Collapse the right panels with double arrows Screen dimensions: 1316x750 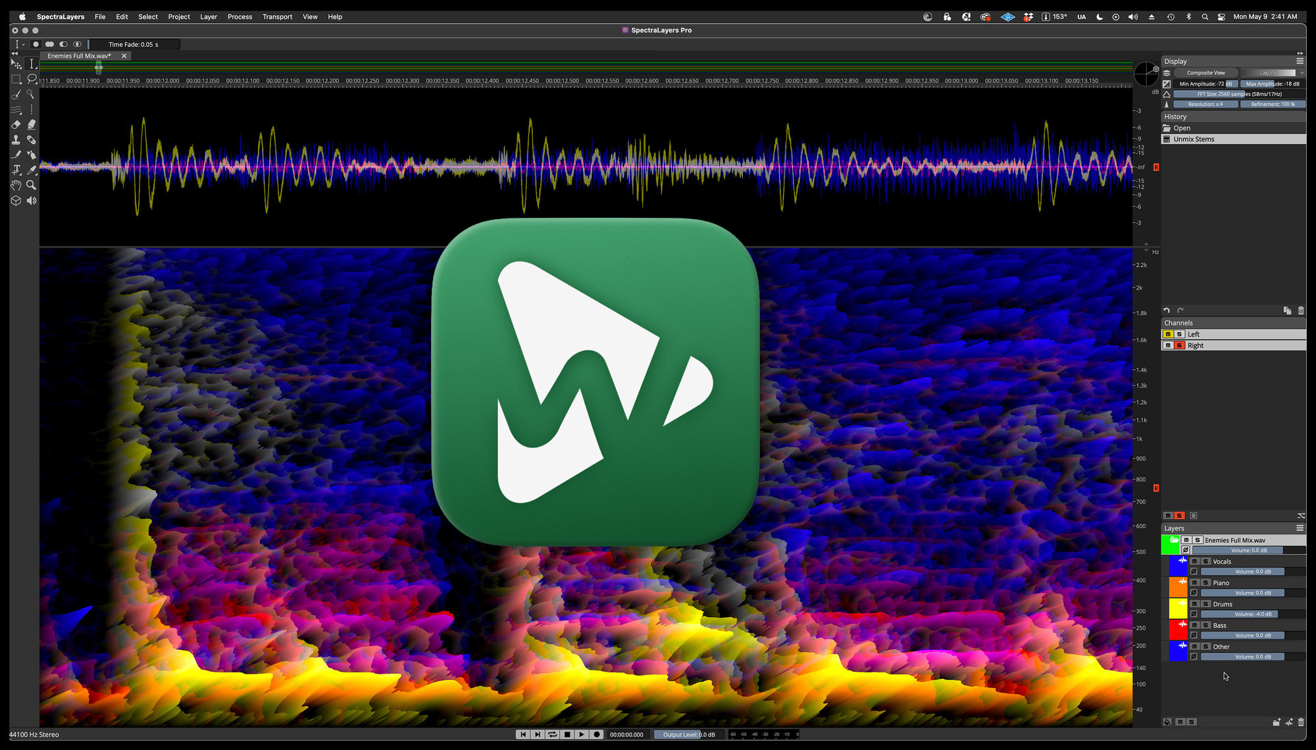(x=1300, y=53)
